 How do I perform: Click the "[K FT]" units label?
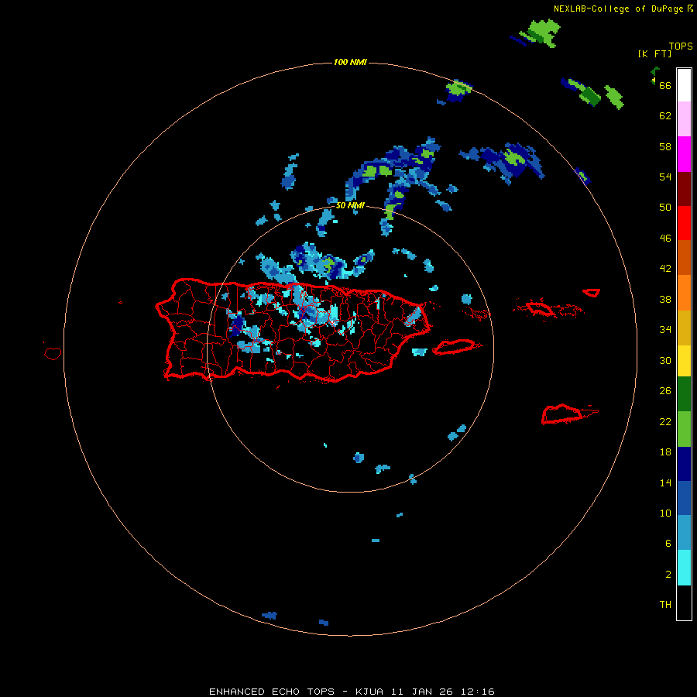(654, 53)
